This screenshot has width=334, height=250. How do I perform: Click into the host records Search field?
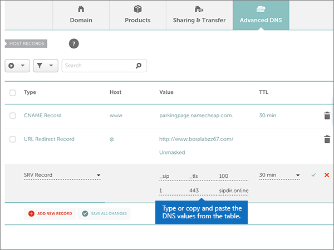(x=97, y=66)
